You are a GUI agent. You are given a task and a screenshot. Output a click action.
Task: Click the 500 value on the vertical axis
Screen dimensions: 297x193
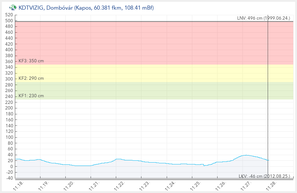click(9, 20)
